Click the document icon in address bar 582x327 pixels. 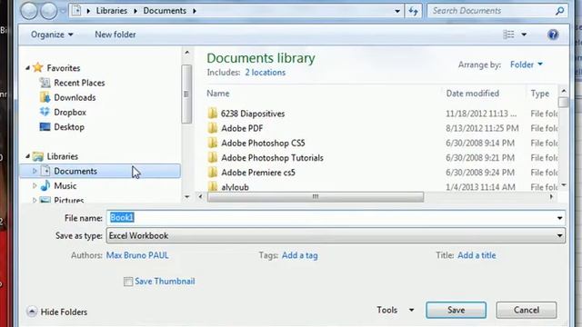click(76, 11)
